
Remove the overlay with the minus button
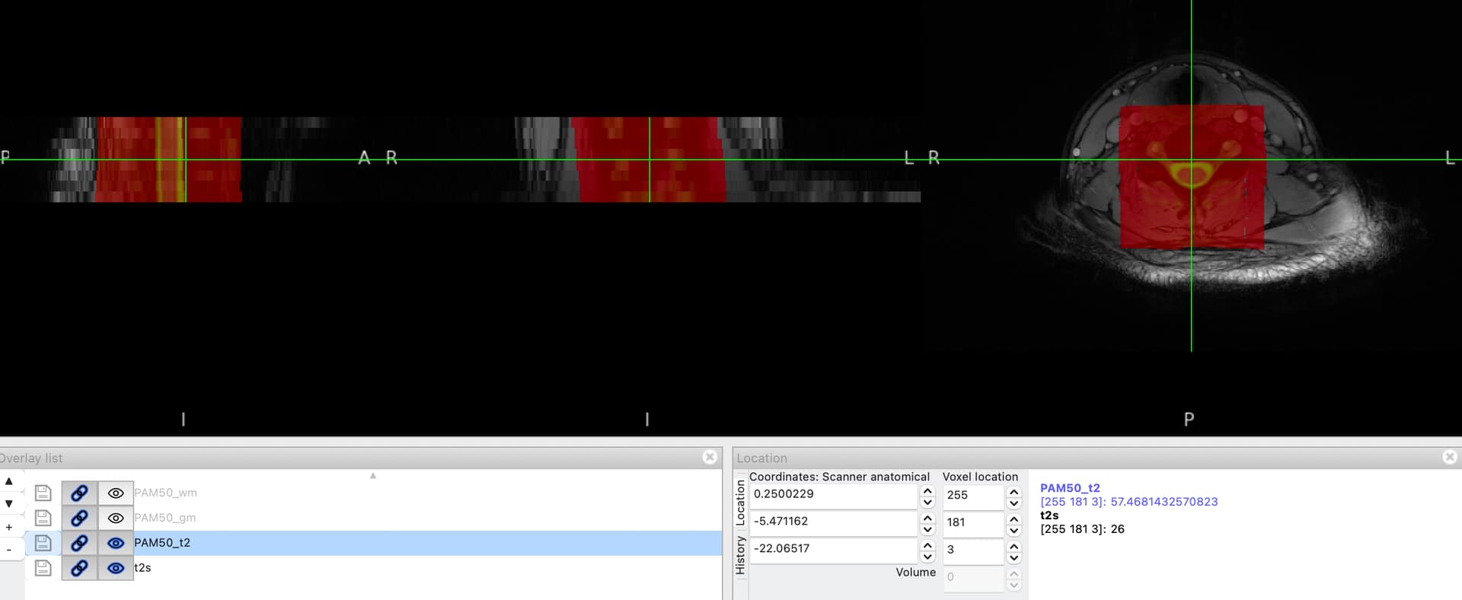click(x=9, y=549)
